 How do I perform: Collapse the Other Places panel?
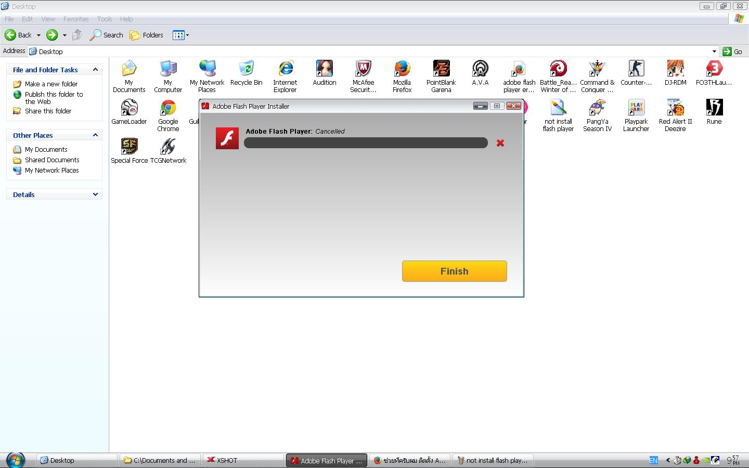(x=95, y=135)
